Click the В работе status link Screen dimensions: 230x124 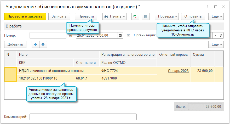14,26
